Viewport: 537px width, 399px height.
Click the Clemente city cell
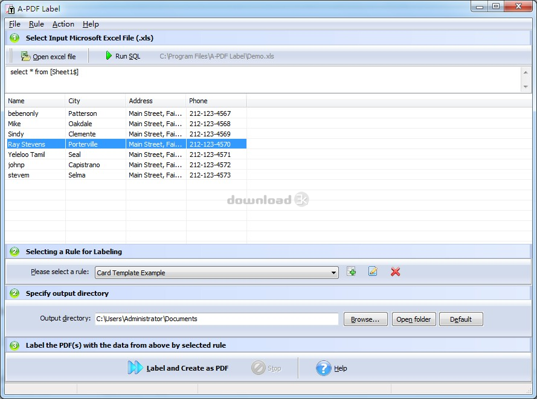(82, 134)
